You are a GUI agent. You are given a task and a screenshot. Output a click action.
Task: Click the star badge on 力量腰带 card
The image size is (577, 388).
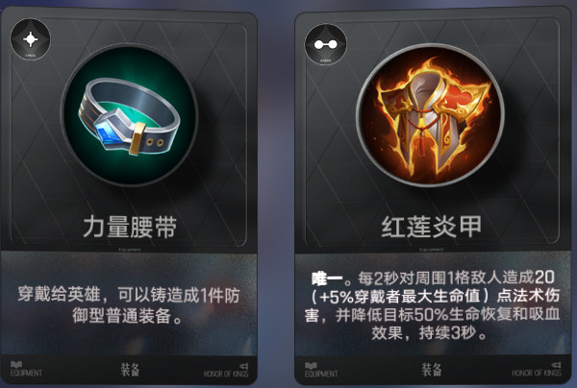31,39
